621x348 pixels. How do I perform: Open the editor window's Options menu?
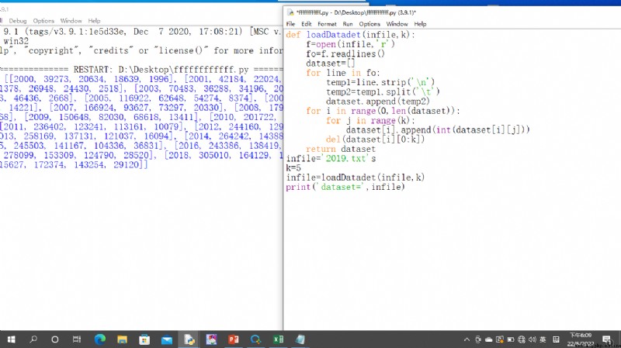pyautogui.click(x=369, y=24)
